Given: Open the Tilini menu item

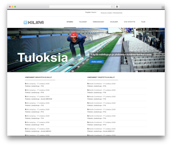Looking at the screenshot, I should [143, 22].
